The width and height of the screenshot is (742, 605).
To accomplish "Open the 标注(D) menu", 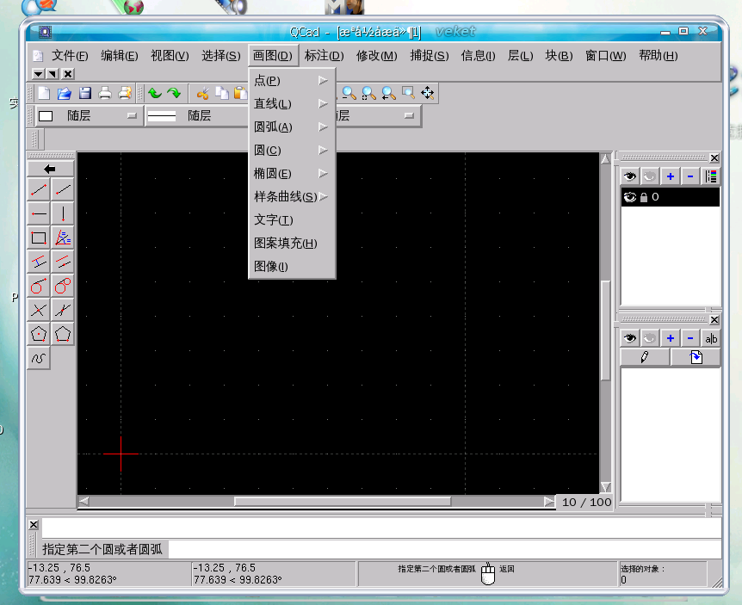I will point(325,56).
